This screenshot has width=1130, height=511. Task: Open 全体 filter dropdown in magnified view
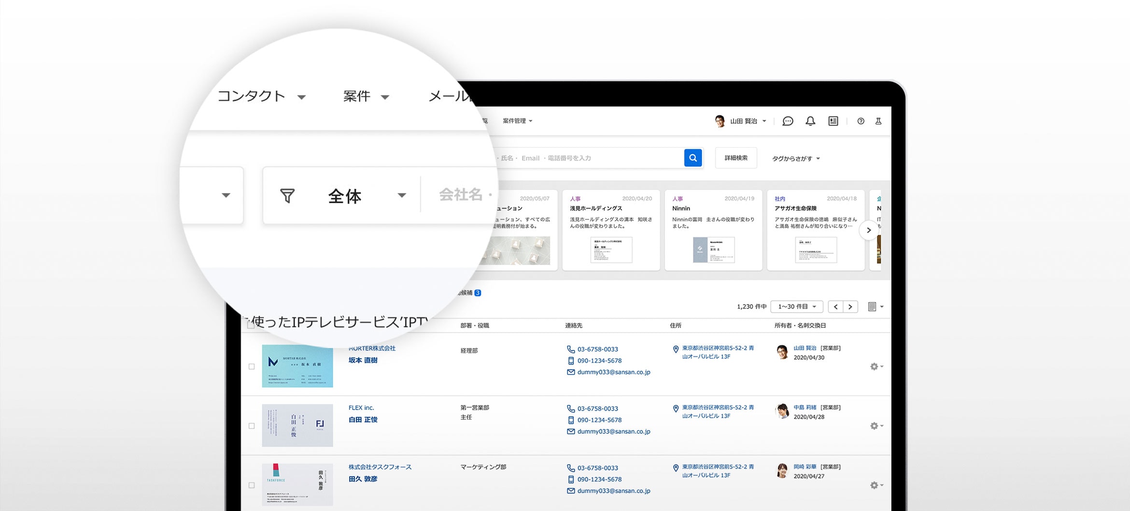click(x=367, y=195)
